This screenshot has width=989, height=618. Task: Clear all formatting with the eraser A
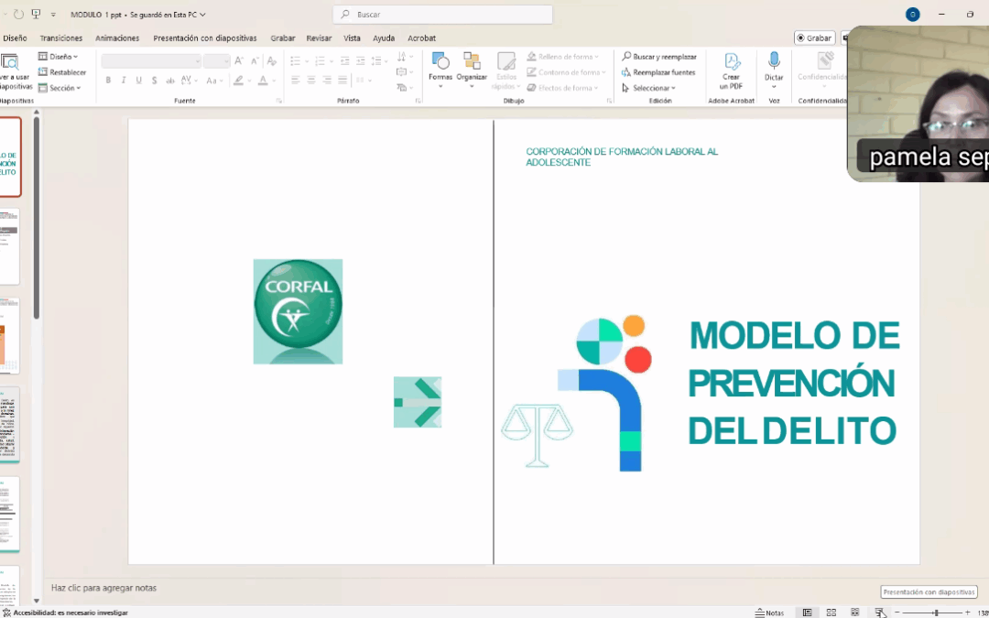click(x=272, y=61)
